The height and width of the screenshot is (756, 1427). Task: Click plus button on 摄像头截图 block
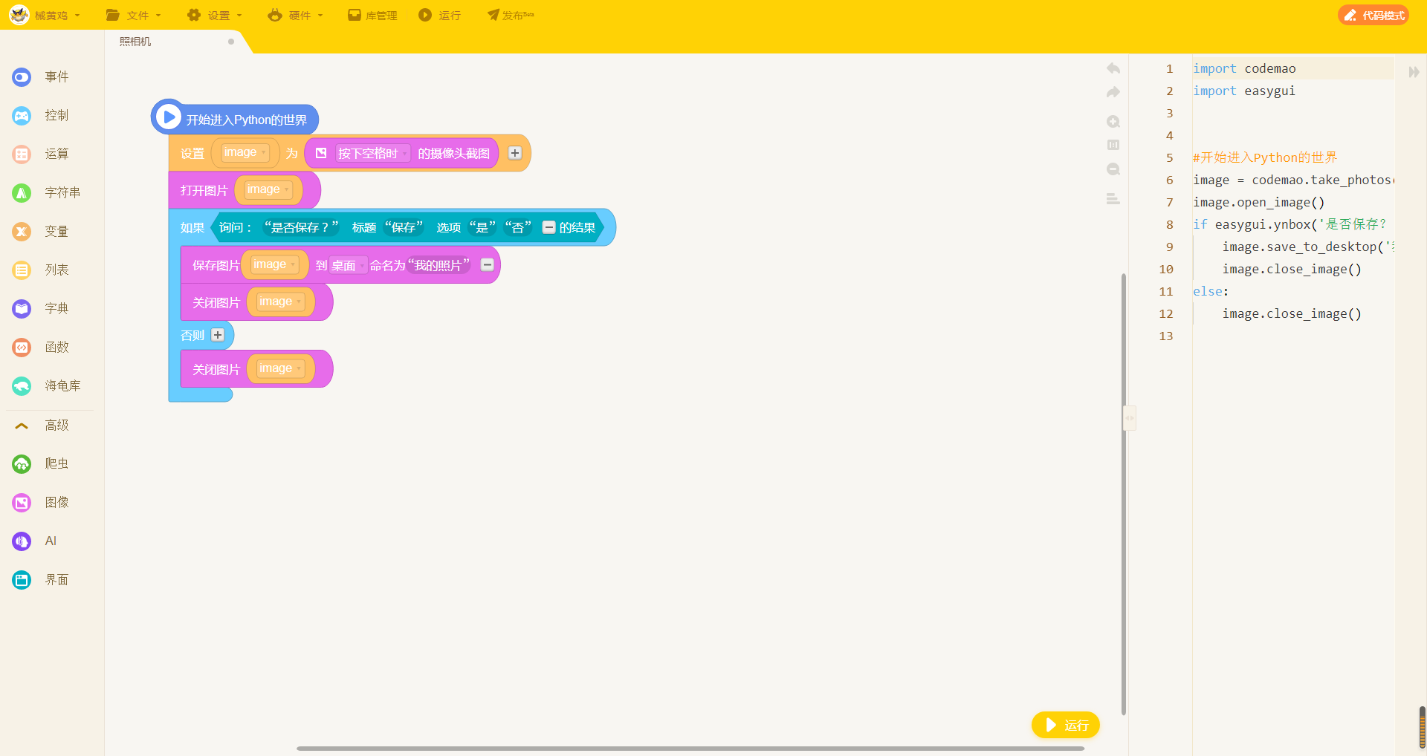pyautogui.click(x=515, y=153)
